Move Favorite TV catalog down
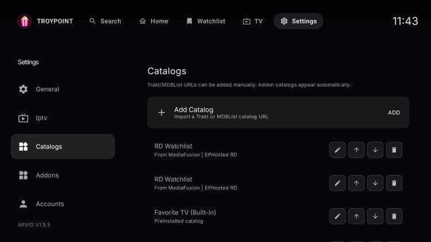Screen dimensions: 431x242 click(375, 217)
